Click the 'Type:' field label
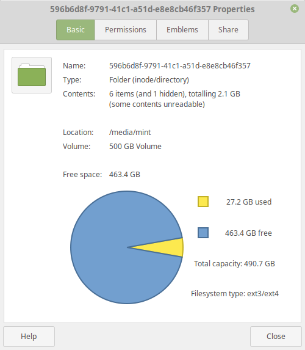 [72, 80]
